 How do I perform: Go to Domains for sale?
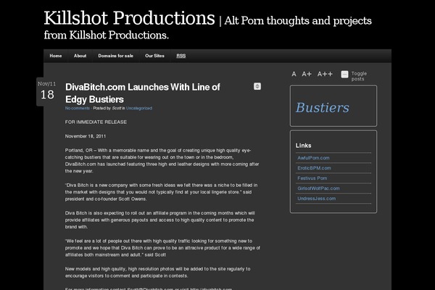click(116, 56)
